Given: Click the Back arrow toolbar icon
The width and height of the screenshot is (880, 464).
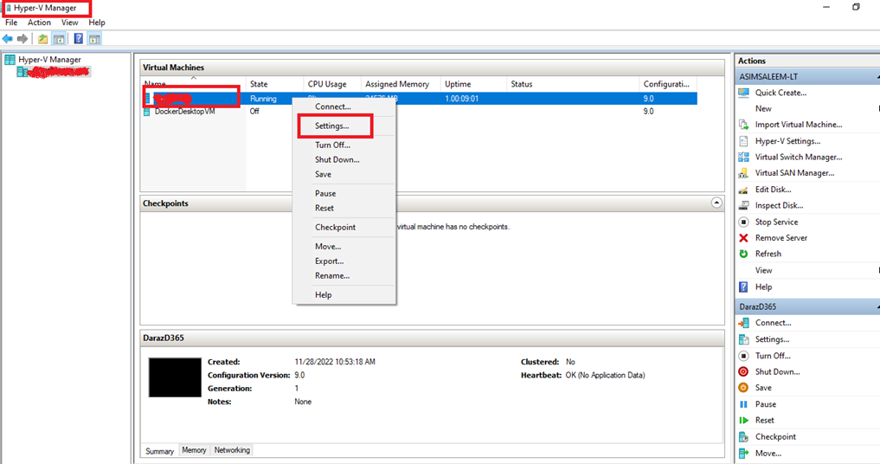Looking at the screenshot, I should (7, 39).
